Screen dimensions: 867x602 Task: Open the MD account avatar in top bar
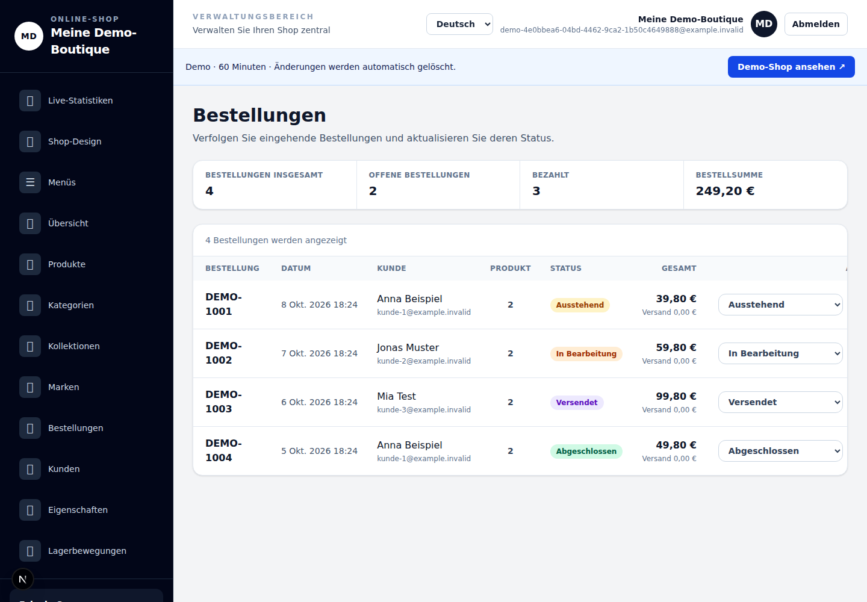[764, 24]
